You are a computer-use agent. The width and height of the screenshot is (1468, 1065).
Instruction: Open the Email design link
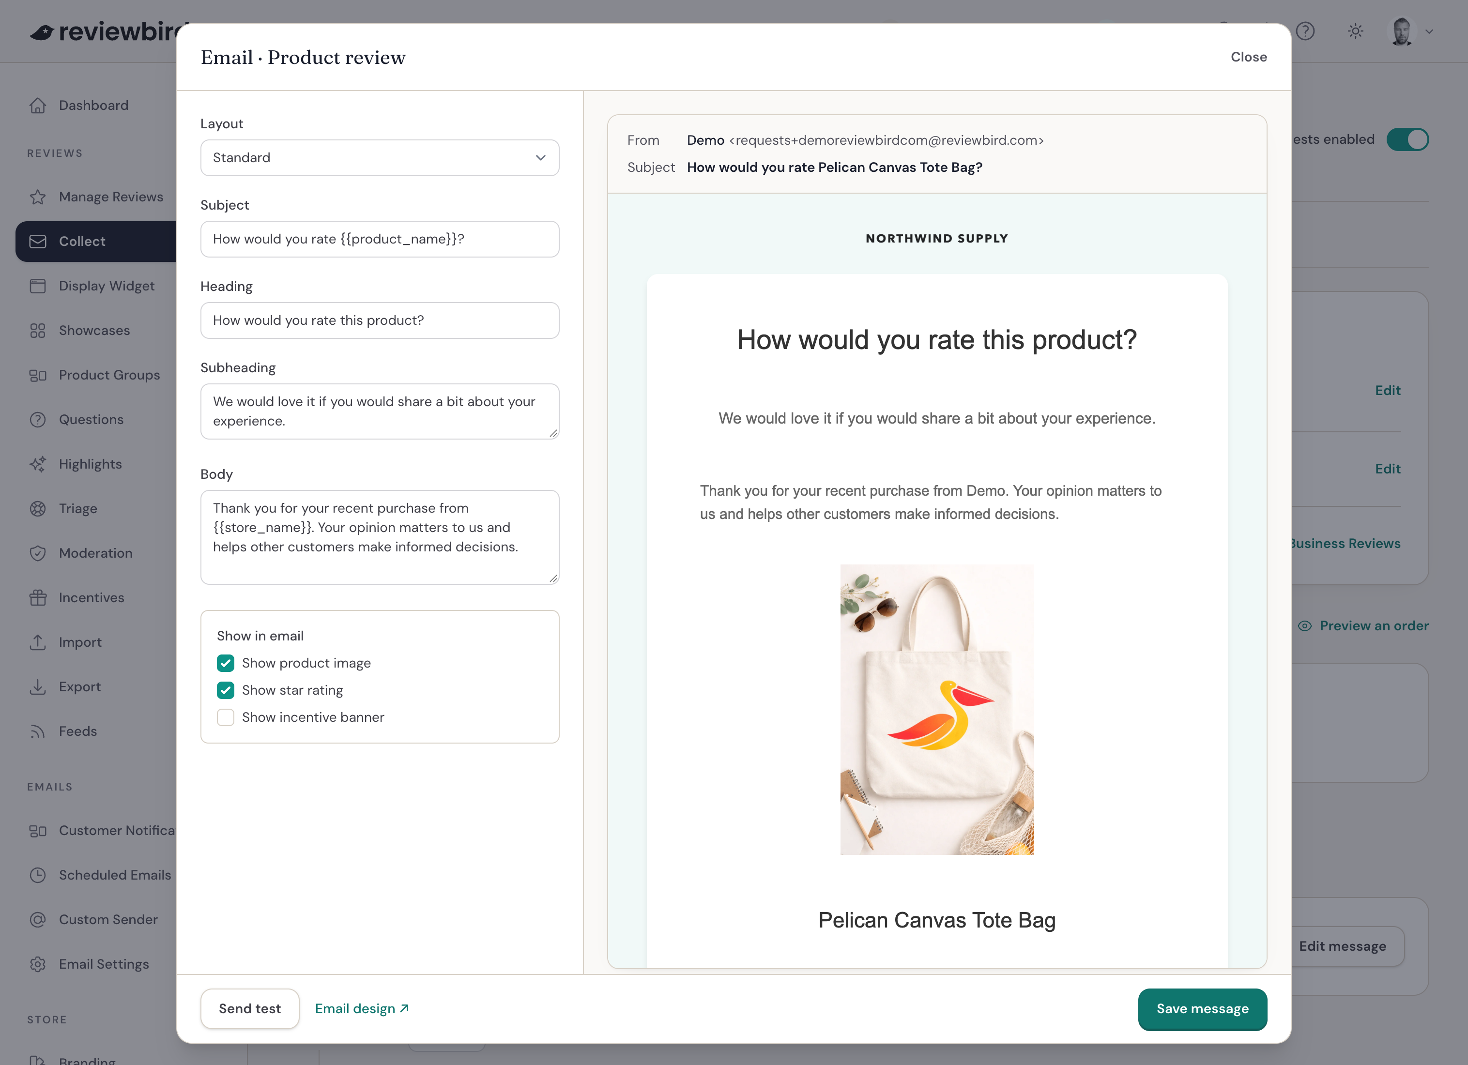(x=362, y=1009)
